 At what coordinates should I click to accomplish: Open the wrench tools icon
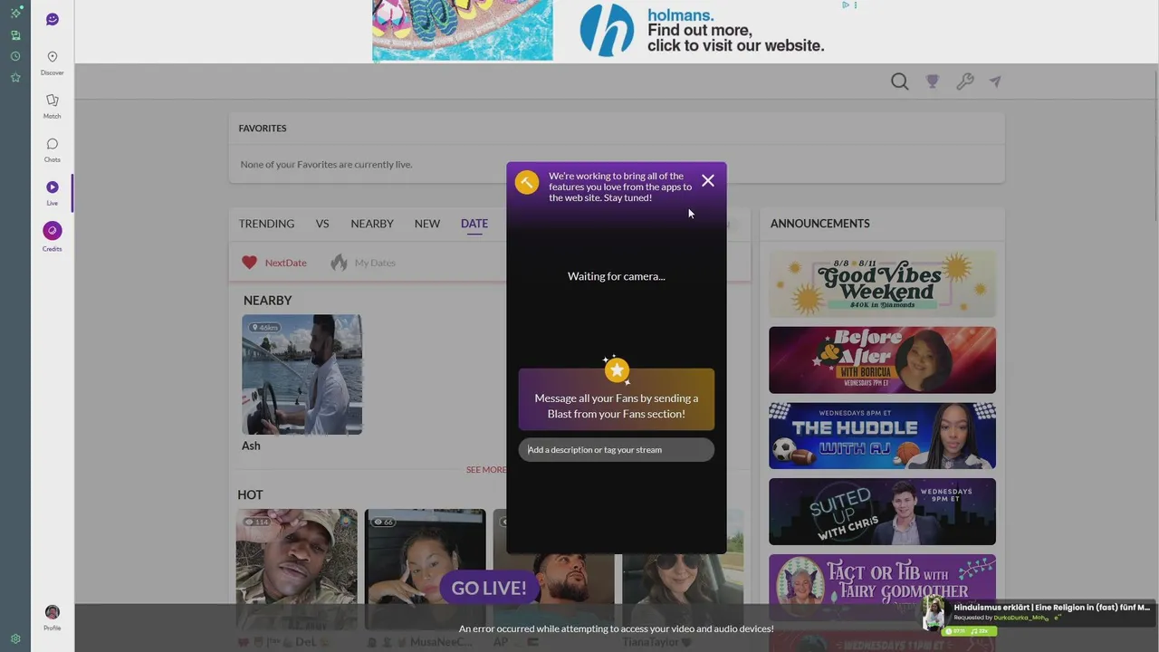tap(965, 81)
